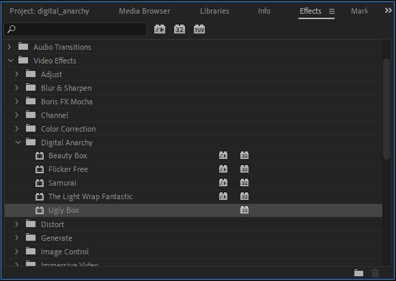Open the Info tab

click(264, 11)
